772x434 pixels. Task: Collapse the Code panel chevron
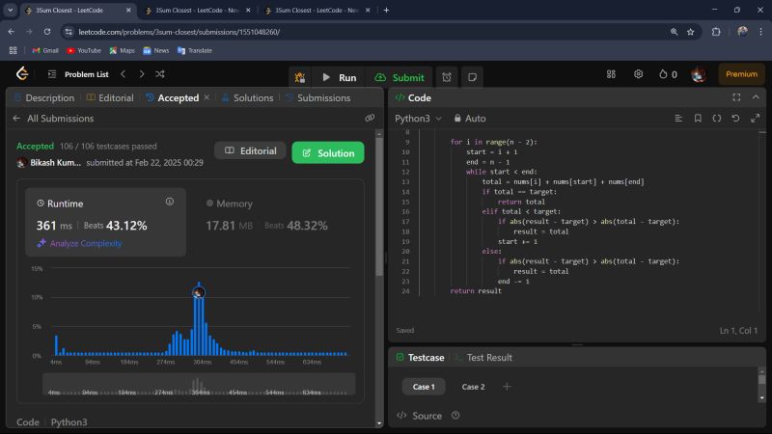[x=754, y=97]
